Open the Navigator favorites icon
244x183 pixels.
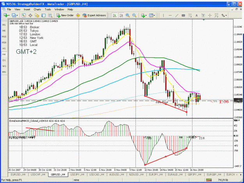[37, 15]
